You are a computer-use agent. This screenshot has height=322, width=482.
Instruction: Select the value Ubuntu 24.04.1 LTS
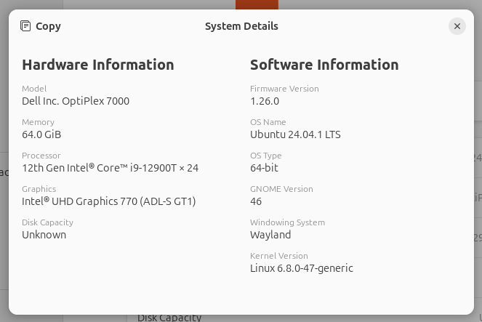[295, 134]
